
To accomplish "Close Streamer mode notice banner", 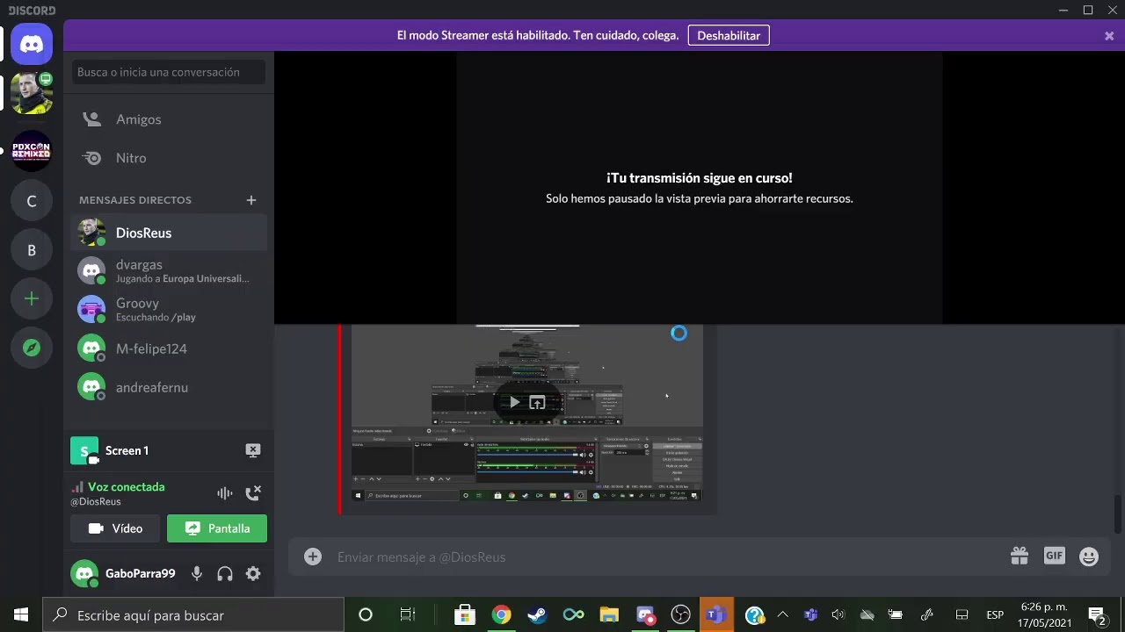I will click(1109, 36).
